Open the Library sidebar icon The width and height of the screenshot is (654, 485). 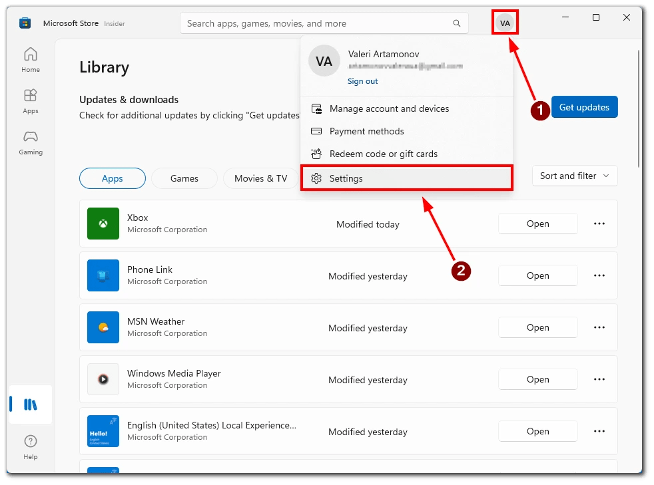[x=30, y=404]
